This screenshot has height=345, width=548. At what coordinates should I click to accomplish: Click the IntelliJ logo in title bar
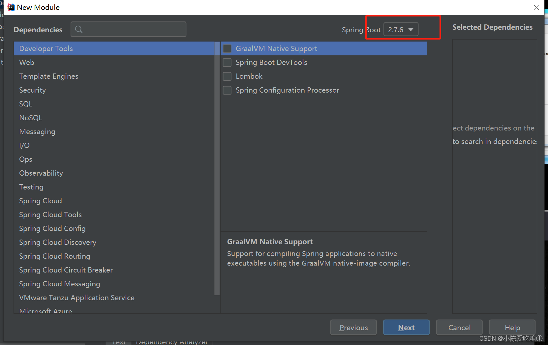pyautogui.click(x=11, y=7)
